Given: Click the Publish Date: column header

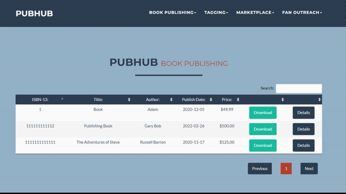Looking at the screenshot, I should click(193, 99).
